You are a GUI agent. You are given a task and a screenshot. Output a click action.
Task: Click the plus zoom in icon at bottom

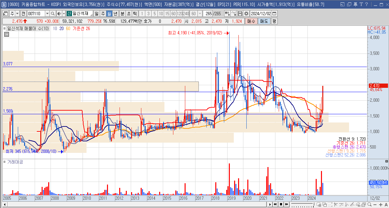coord(381,204)
